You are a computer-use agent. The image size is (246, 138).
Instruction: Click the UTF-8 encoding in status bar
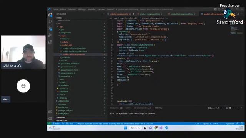click(x=215, y=123)
